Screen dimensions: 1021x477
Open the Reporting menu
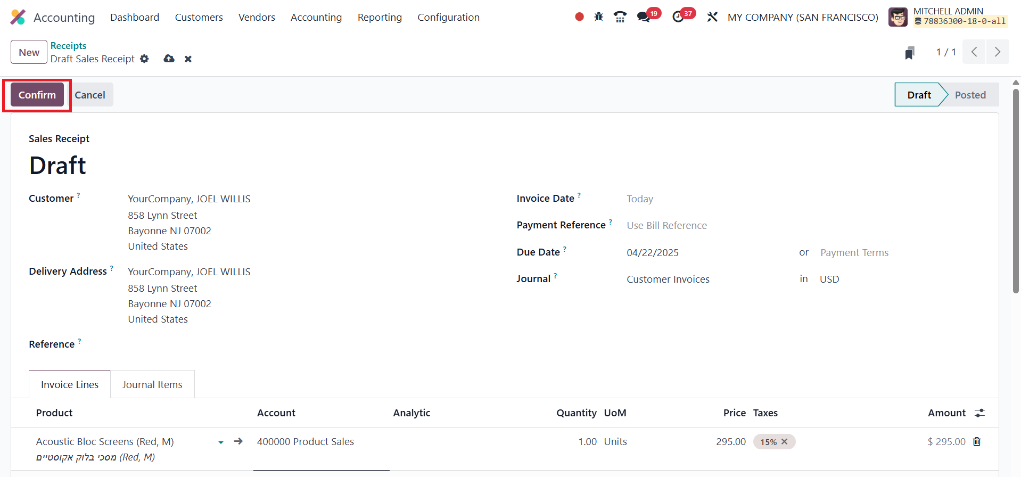(380, 18)
